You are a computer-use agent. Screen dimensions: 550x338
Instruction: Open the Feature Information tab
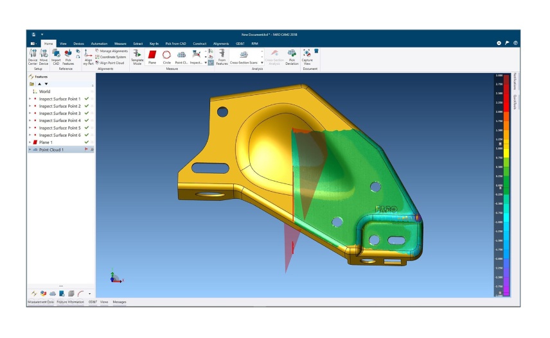coord(70,302)
